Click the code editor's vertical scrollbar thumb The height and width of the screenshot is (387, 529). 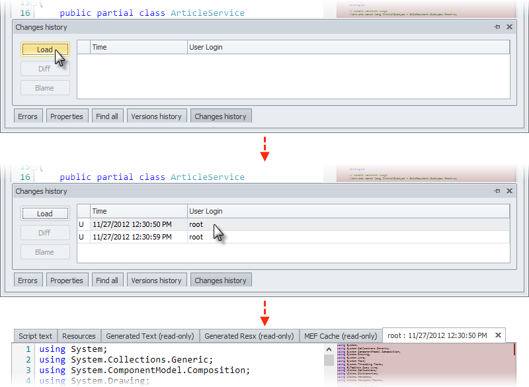pos(329,361)
